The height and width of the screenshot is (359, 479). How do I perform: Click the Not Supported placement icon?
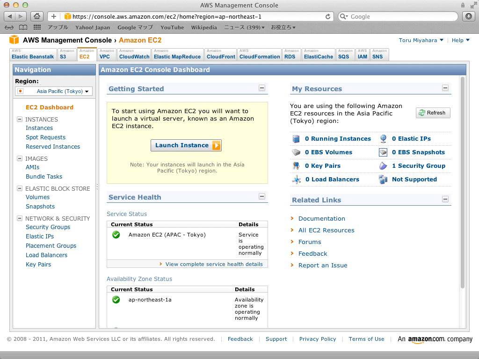(383, 179)
